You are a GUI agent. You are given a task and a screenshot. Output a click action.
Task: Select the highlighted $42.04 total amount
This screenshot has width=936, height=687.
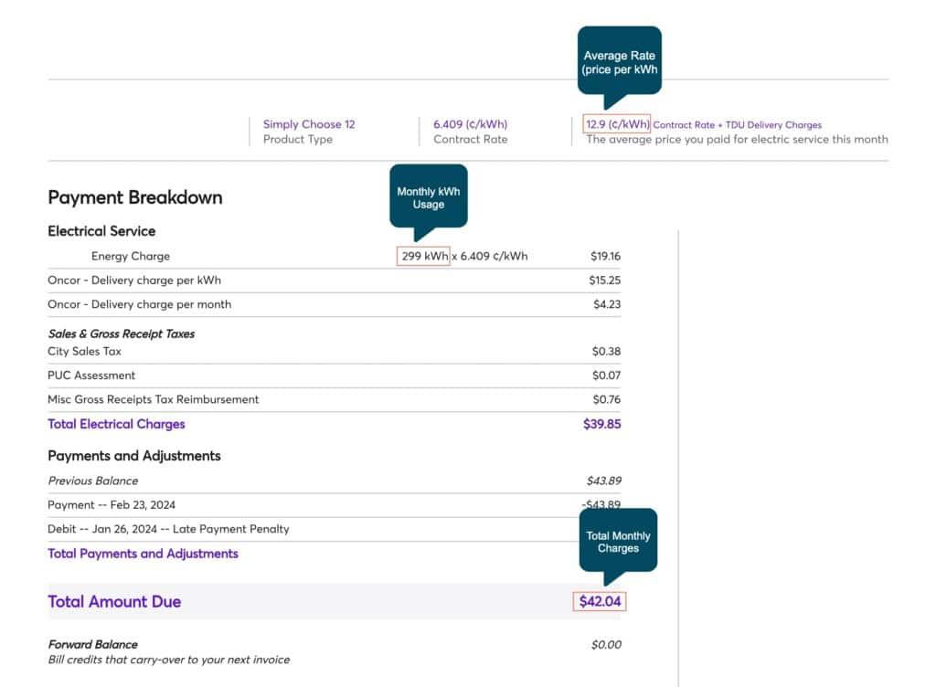pyautogui.click(x=600, y=601)
